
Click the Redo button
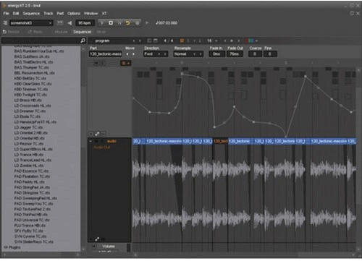coord(35,32)
